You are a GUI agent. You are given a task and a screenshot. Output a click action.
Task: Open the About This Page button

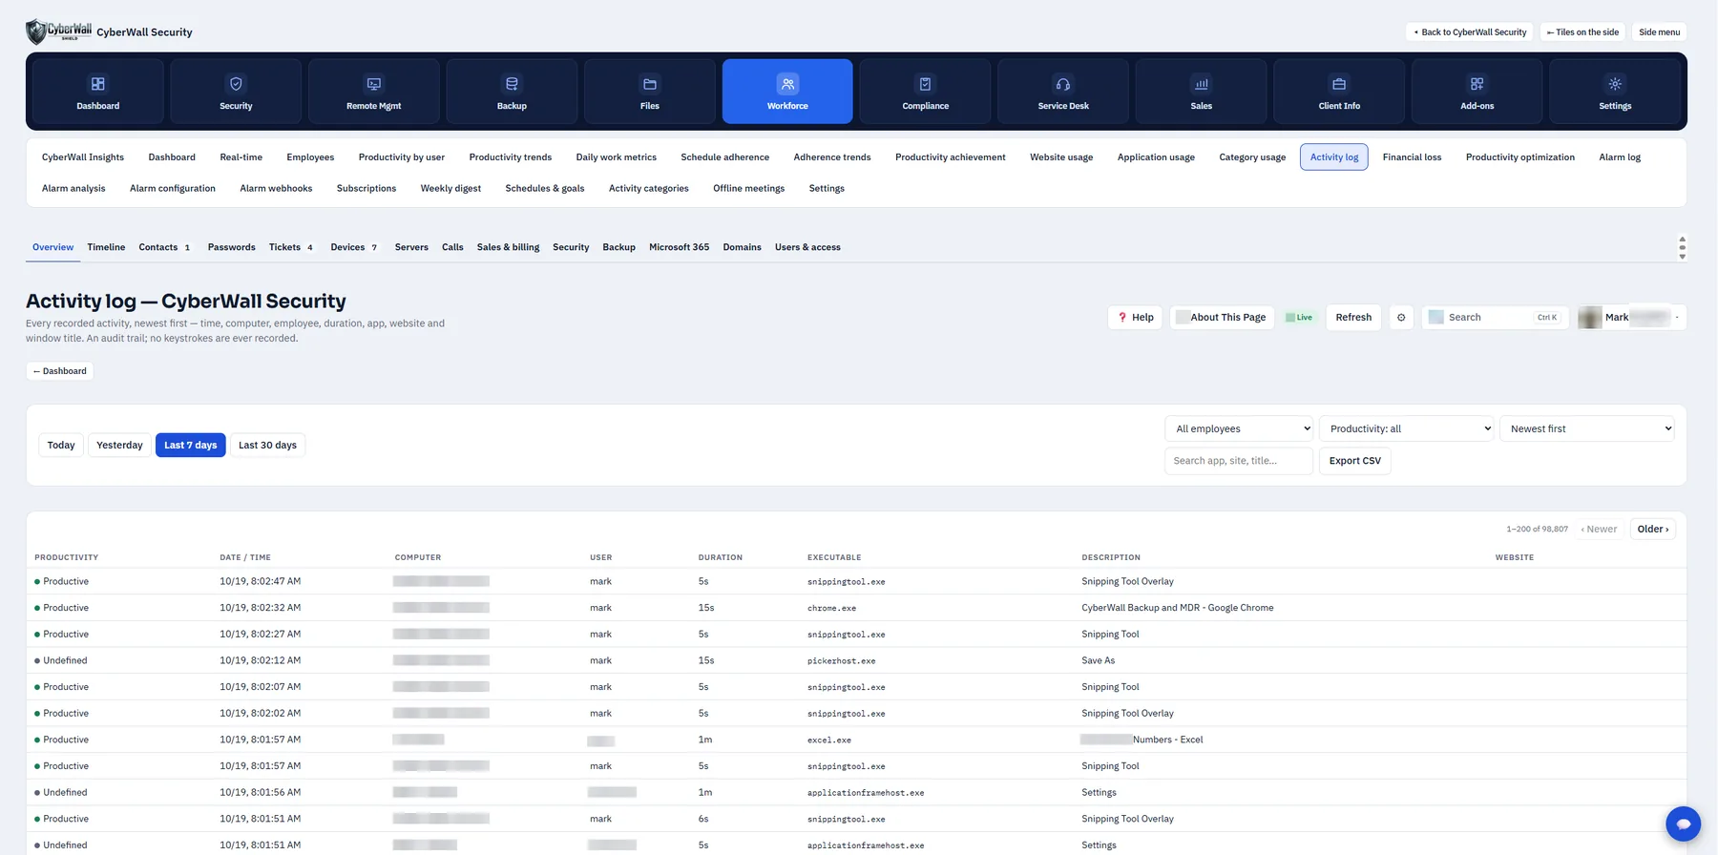tap(1222, 318)
